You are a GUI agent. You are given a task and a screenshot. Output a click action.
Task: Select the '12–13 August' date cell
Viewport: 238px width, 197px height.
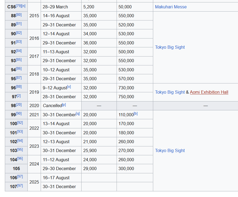click(61, 142)
